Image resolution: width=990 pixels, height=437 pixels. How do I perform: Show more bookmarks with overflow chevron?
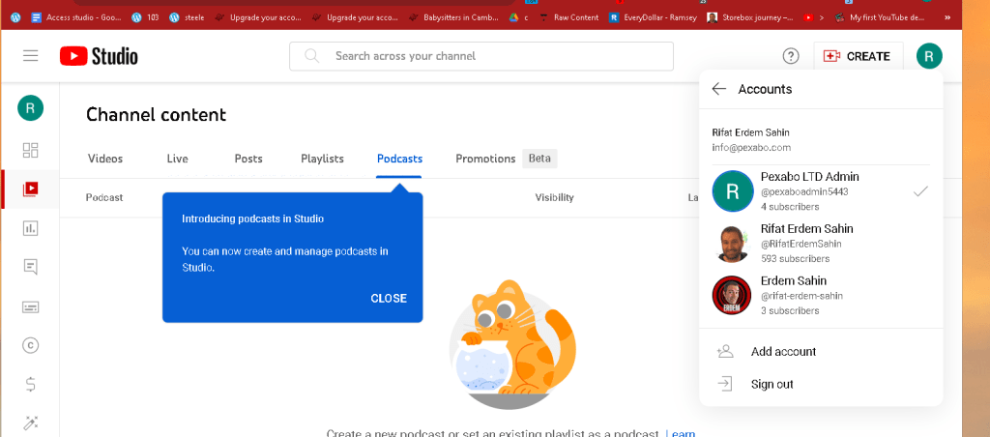click(947, 17)
